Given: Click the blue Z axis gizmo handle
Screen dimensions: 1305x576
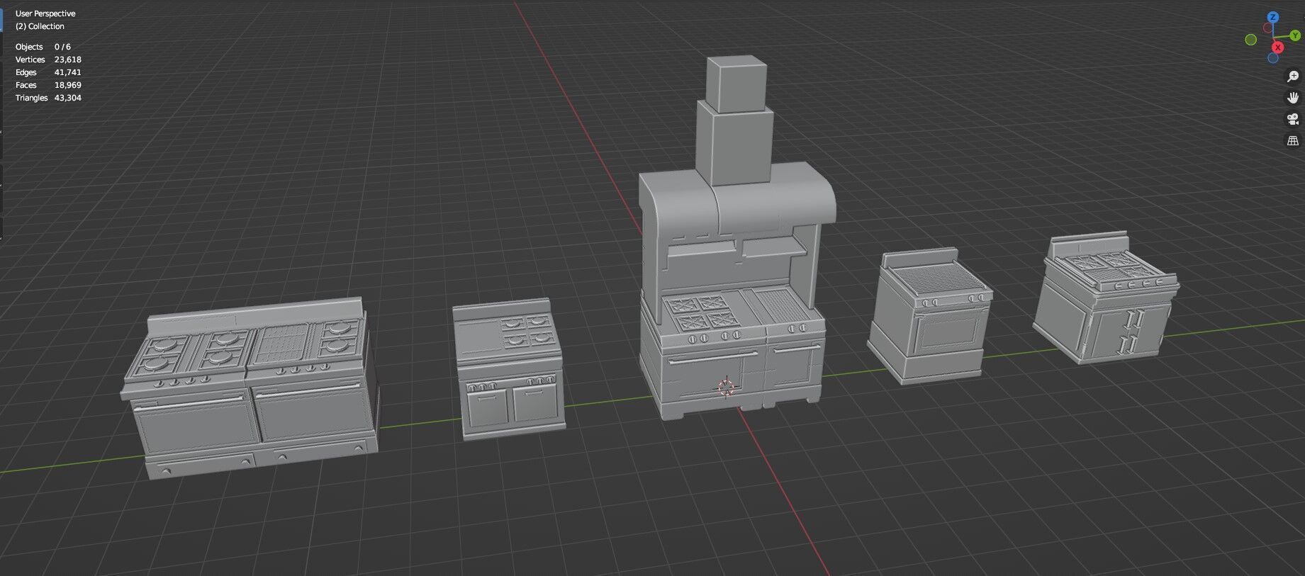Looking at the screenshot, I should (x=1273, y=18).
